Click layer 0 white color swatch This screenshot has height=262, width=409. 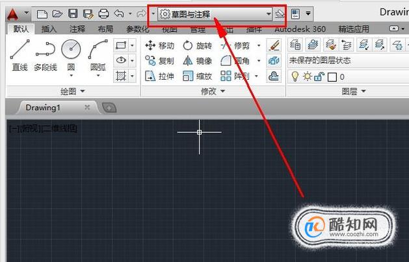tap(332, 77)
